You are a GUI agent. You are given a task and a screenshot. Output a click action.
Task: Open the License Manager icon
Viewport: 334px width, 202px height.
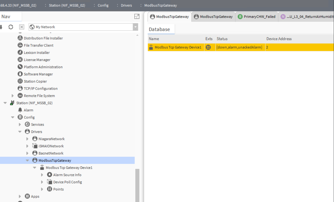tap(20, 60)
